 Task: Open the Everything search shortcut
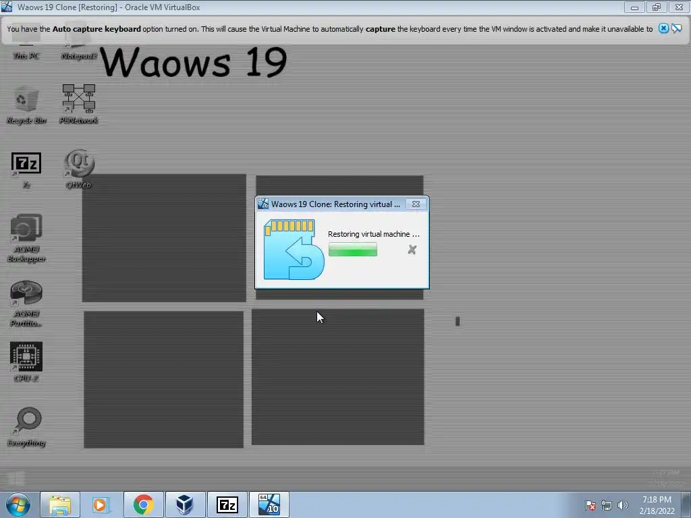[26, 427]
